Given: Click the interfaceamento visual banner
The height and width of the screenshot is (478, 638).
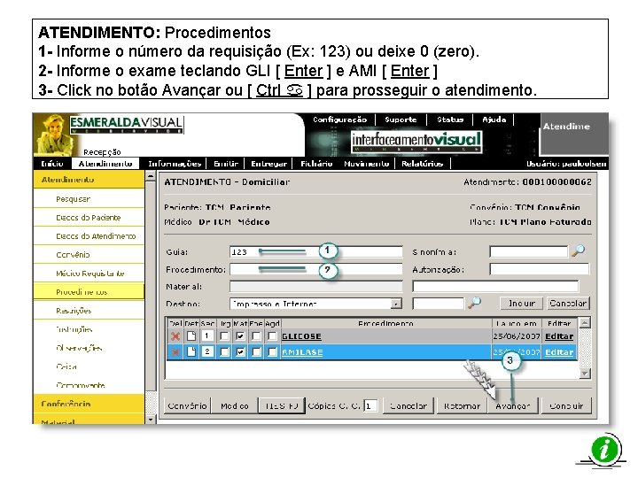Looking at the screenshot, I should pyautogui.click(x=416, y=142).
